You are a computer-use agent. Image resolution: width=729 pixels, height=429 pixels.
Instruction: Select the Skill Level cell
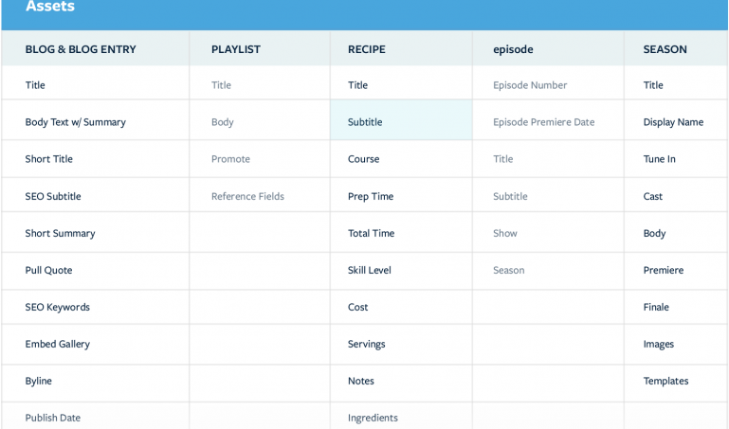[x=401, y=270]
